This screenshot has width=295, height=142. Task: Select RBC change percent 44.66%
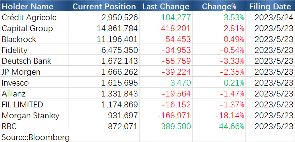pos(219,126)
